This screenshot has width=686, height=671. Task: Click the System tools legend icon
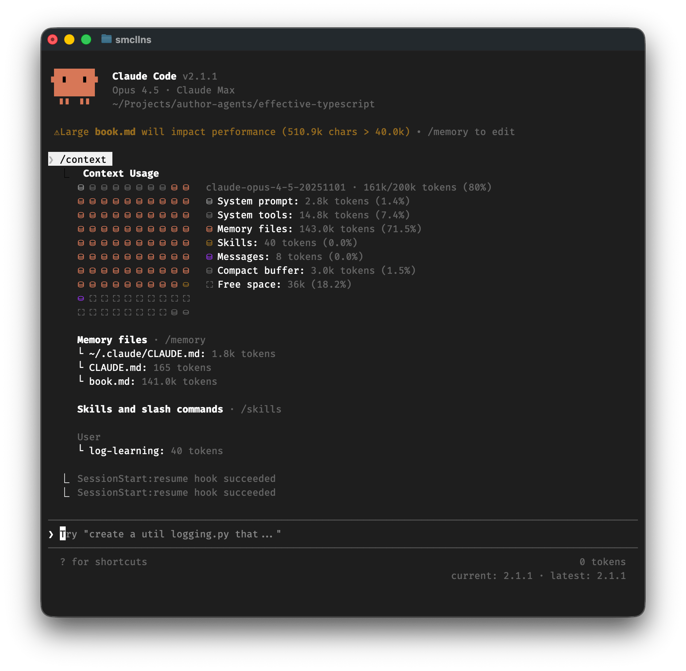209,215
